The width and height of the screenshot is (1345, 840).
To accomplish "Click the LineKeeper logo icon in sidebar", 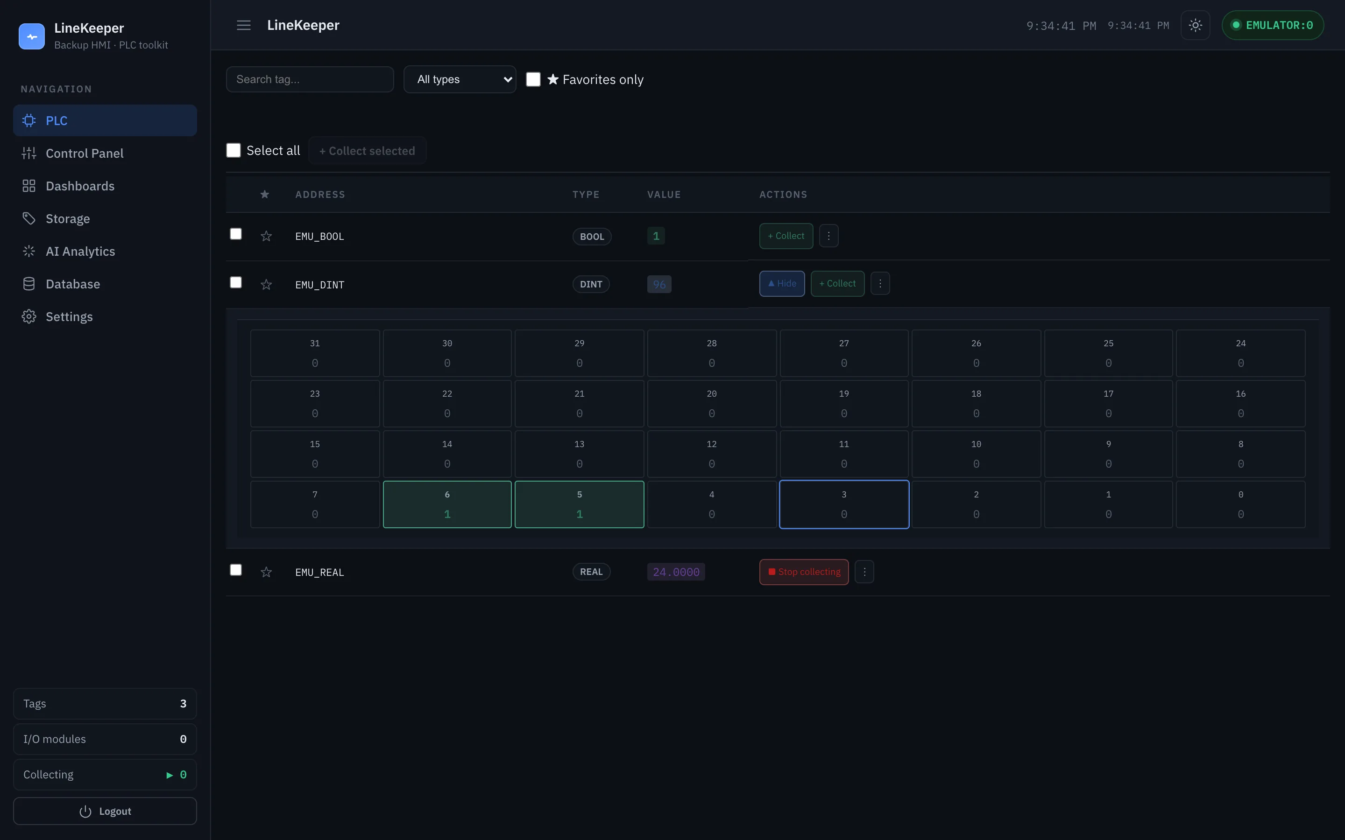I will [x=32, y=36].
